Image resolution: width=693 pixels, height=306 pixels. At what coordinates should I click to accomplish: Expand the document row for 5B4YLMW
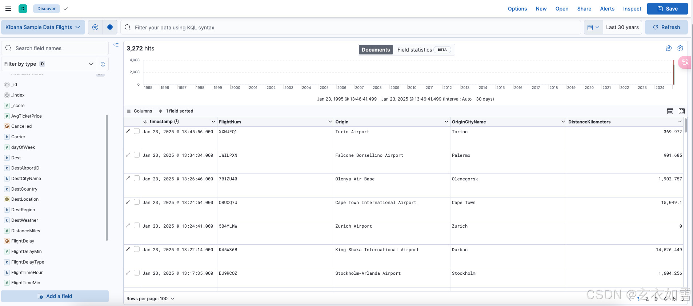click(x=128, y=225)
